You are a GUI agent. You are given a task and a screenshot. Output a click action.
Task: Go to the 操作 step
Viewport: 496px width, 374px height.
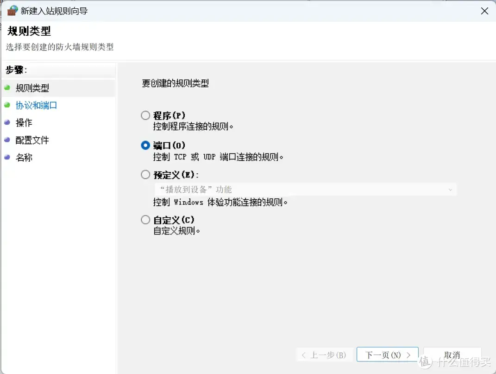(24, 122)
